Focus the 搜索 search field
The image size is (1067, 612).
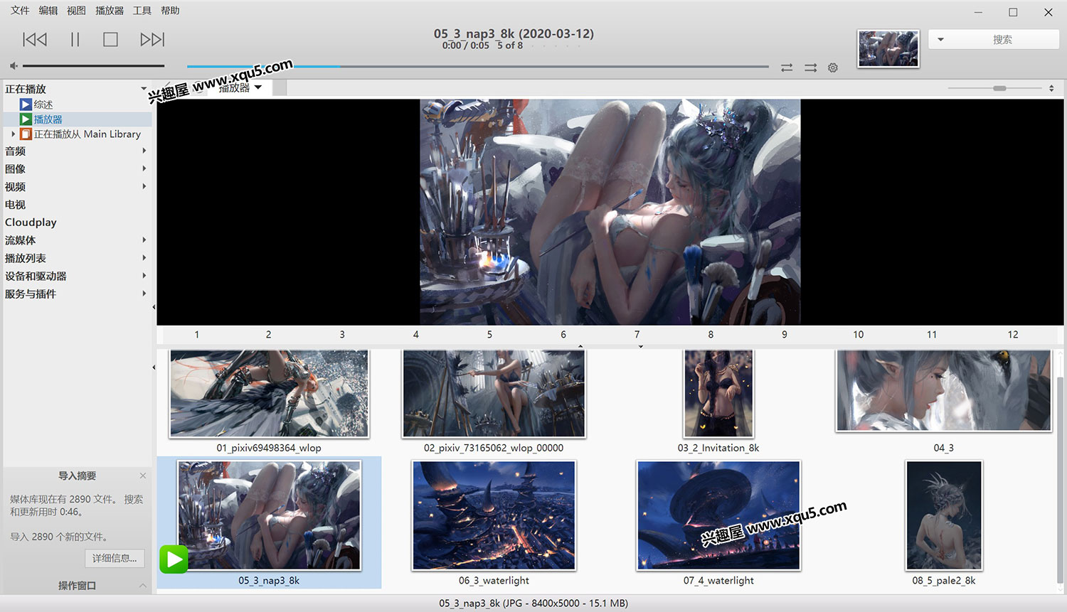(1003, 40)
